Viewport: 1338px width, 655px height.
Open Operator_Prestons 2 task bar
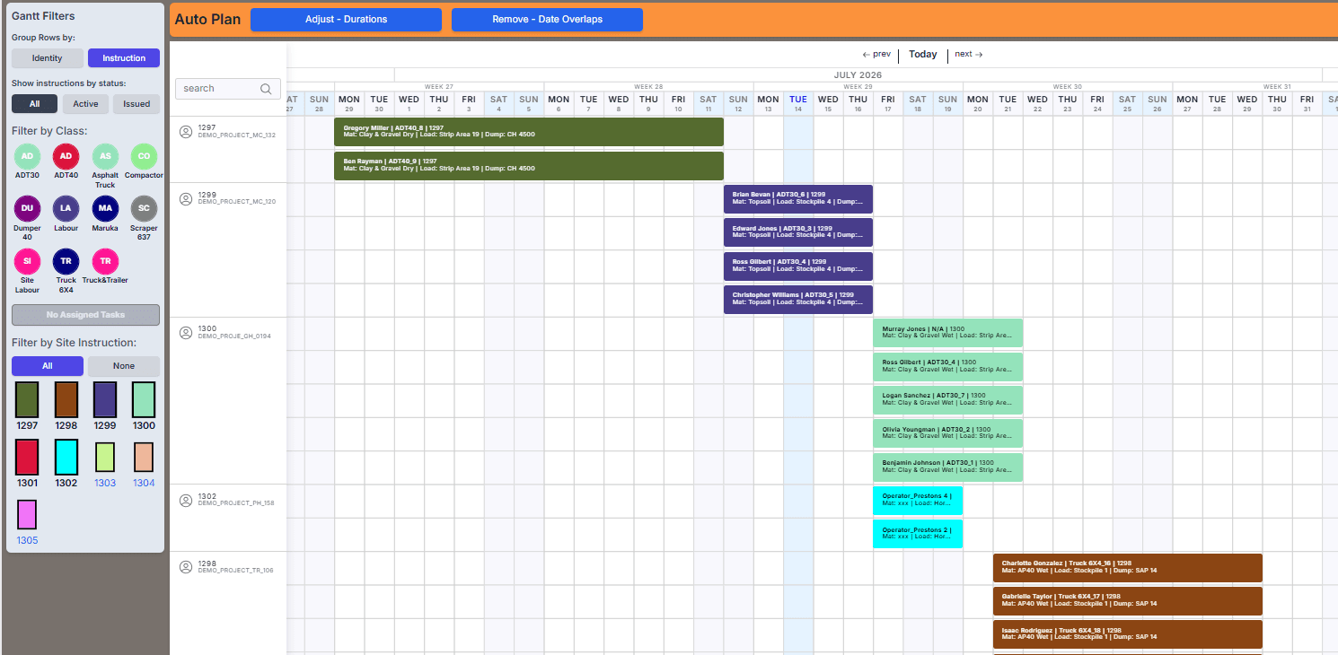tap(918, 534)
